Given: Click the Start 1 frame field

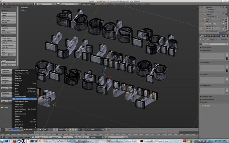Looking at the screenshot, I should (x=41, y=137).
